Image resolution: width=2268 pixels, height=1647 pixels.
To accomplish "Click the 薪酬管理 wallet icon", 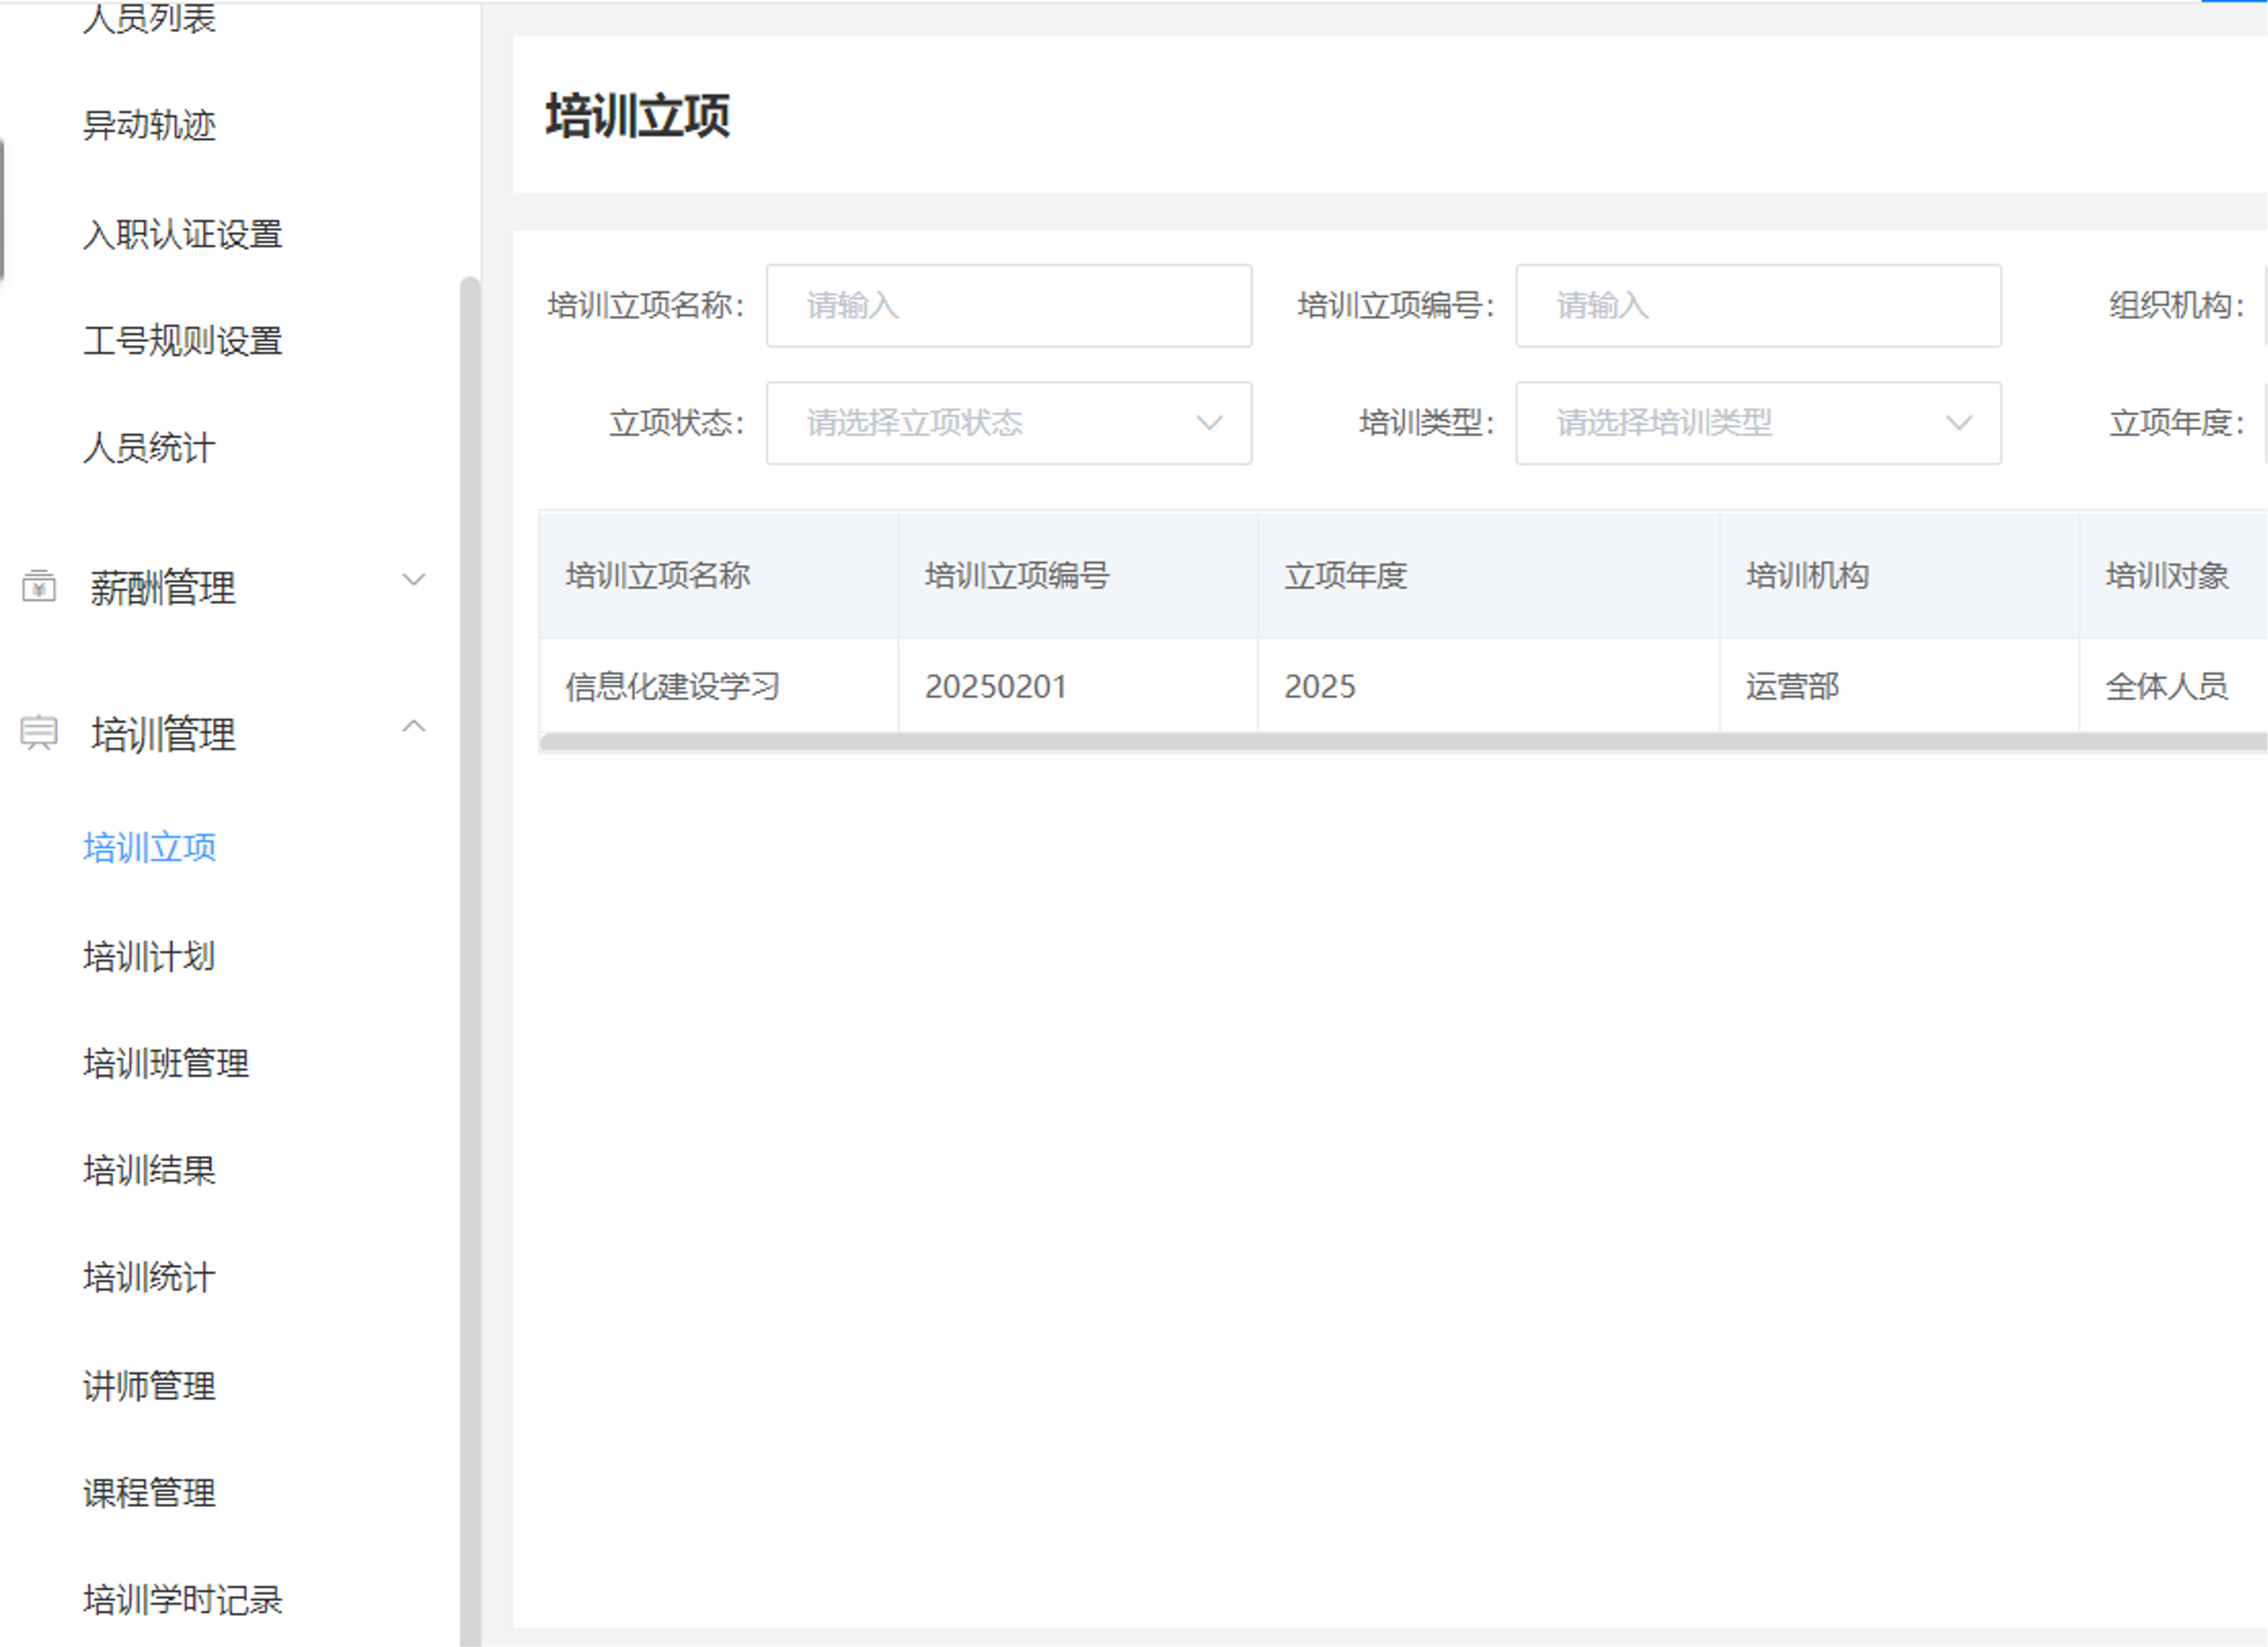I will pyautogui.click(x=39, y=586).
